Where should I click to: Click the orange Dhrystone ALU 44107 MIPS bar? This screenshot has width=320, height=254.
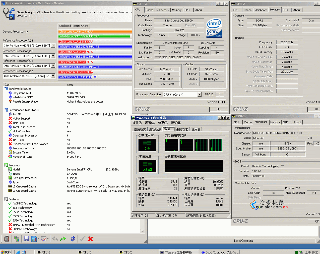[x=95, y=32]
